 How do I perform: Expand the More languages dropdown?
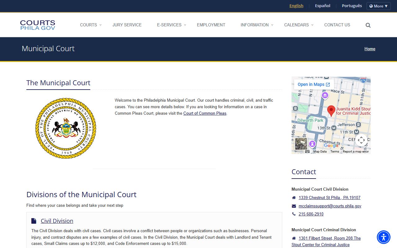pyautogui.click(x=378, y=6)
